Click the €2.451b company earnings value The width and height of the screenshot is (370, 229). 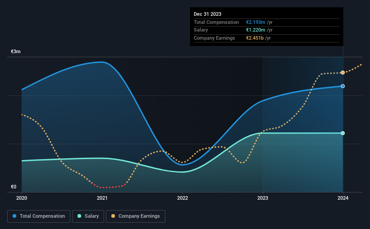tap(255, 38)
